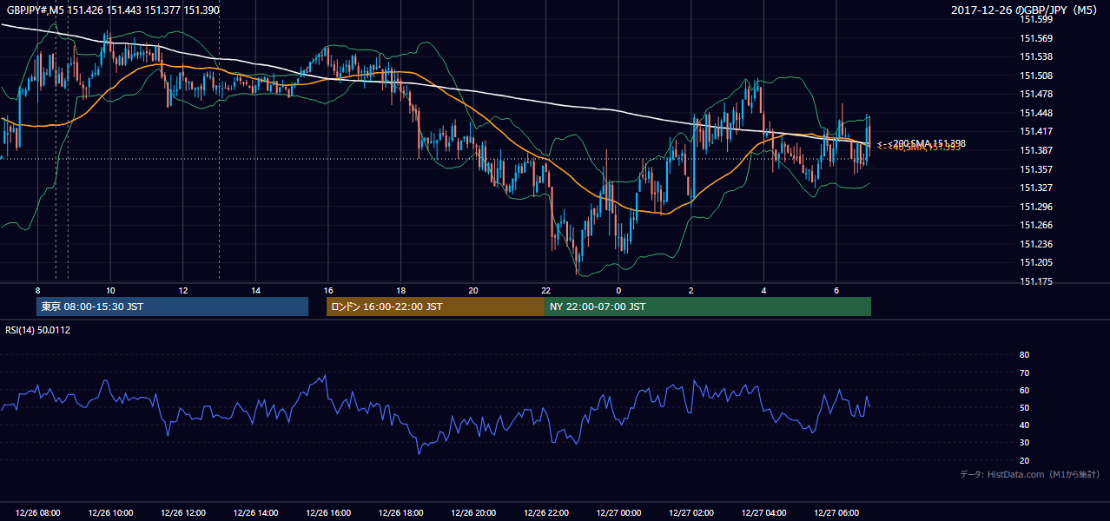Viewport: 1110px width, 521px height.
Task: Click RSI scale value 20 on the right
Action: click(x=1024, y=461)
